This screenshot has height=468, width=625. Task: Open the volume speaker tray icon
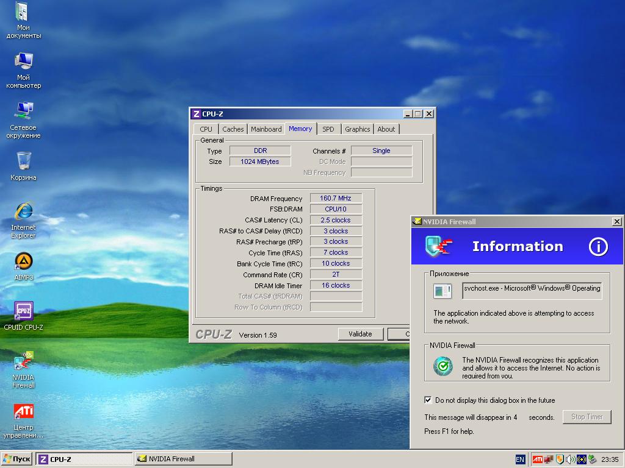(571, 459)
